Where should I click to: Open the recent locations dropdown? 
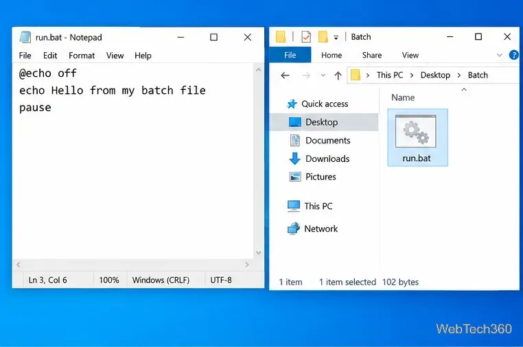point(323,75)
